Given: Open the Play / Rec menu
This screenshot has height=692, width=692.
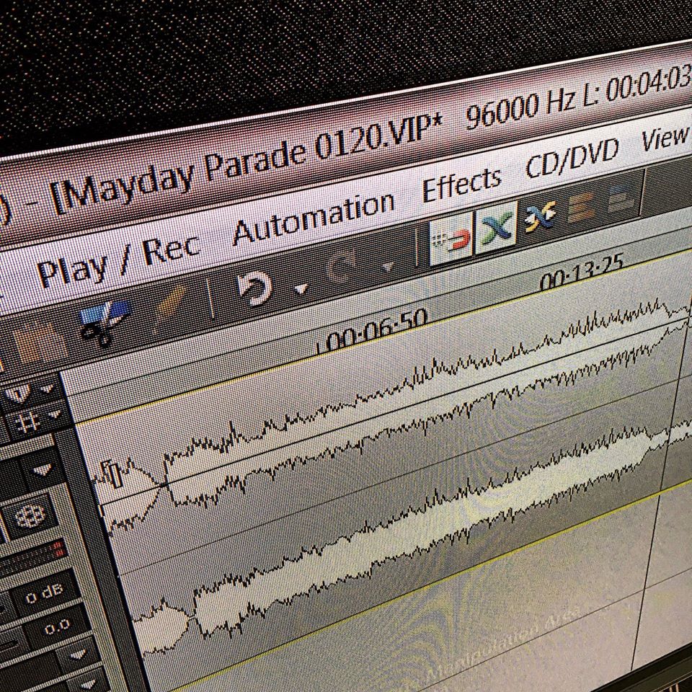Looking at the screenshot, I should click(x=118, y=260).
